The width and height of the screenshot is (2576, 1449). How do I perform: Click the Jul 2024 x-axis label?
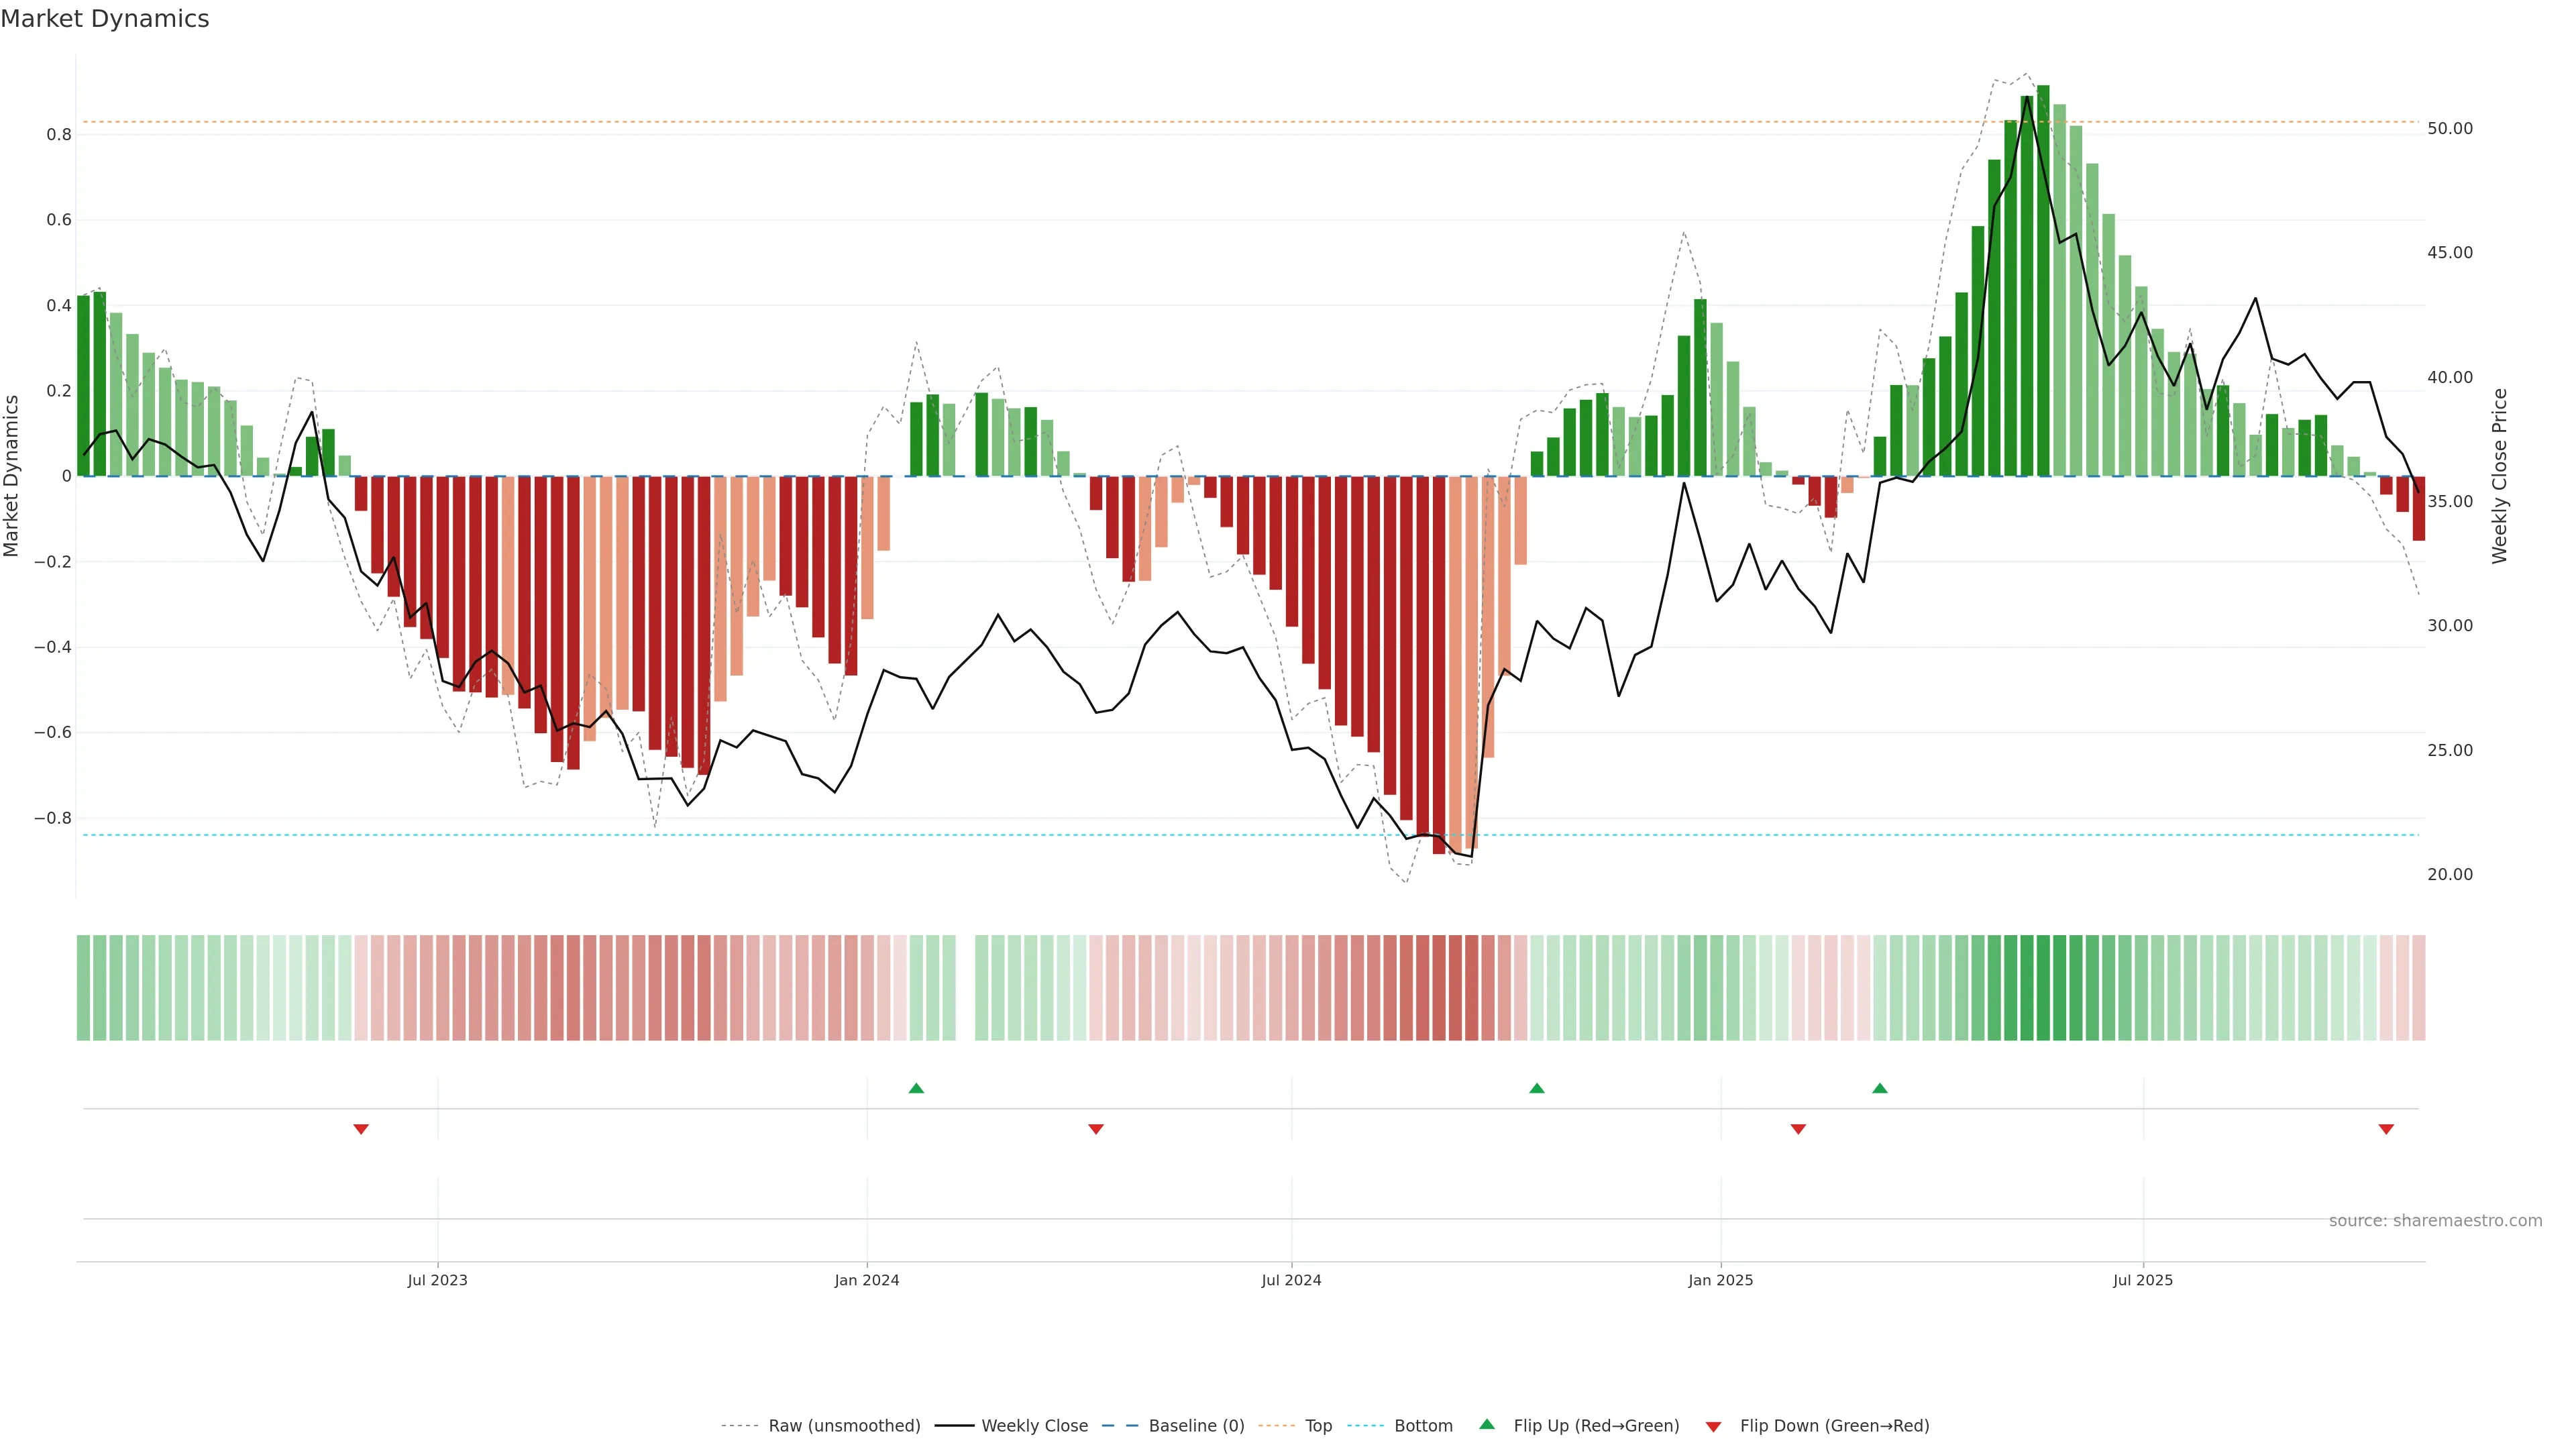click(1291, 1280)
